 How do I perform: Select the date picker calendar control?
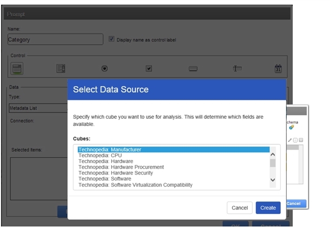(278, 69)
